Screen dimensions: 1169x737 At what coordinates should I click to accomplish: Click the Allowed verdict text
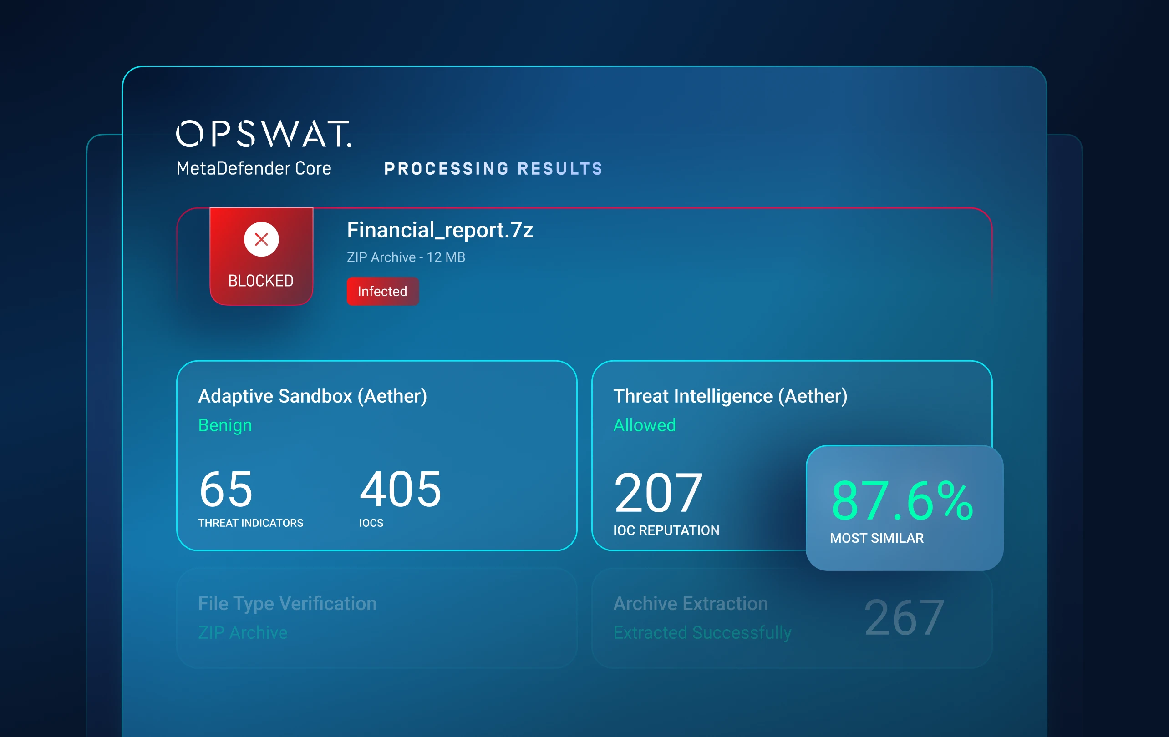(644, 425)
